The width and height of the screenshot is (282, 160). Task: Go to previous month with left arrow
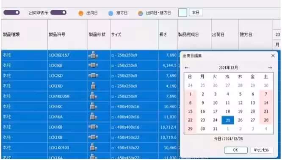click(186, 68)
